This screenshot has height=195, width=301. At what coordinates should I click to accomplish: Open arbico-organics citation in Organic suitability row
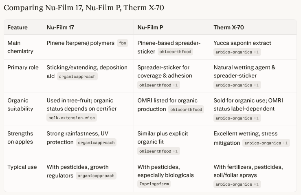coord(237,118)
